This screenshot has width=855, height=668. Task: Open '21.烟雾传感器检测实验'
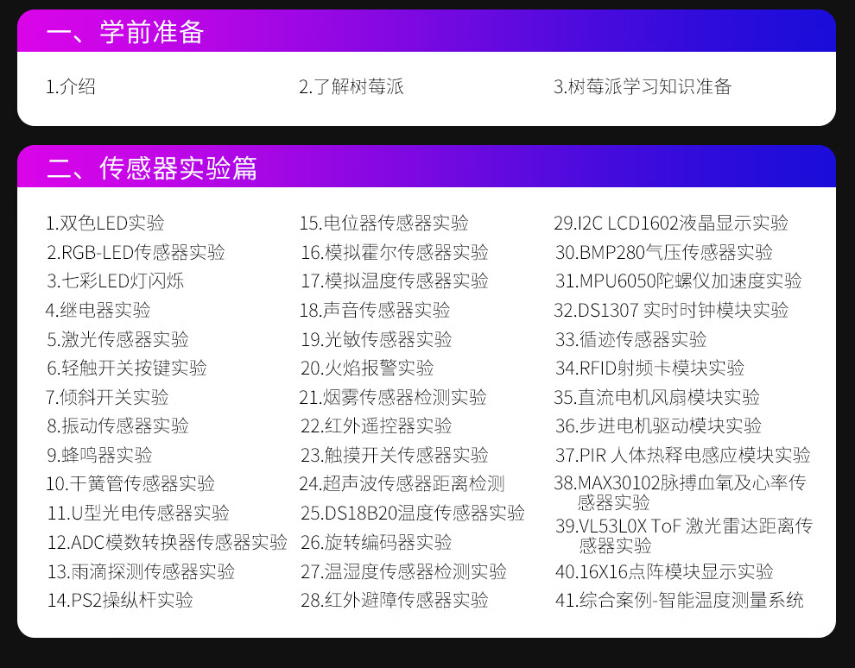click(x=393, y=397)
